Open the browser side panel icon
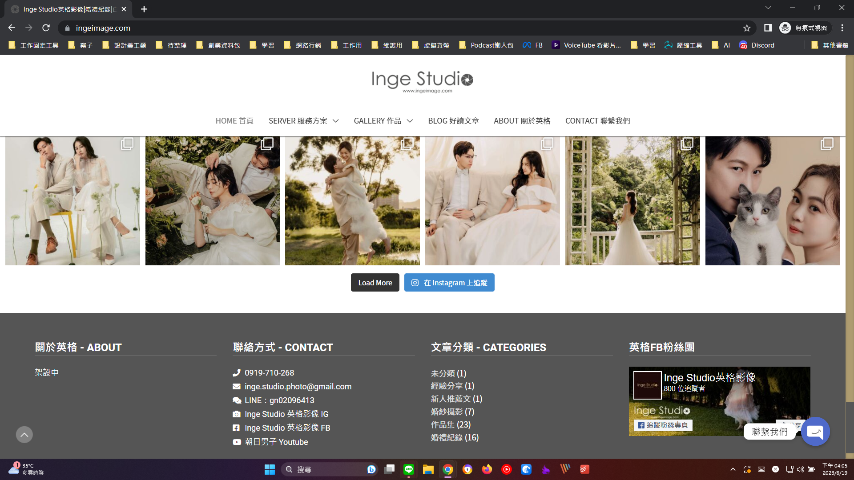Viewport: 854px width, 480px height. pyautogui.click(x=768, y=28)
